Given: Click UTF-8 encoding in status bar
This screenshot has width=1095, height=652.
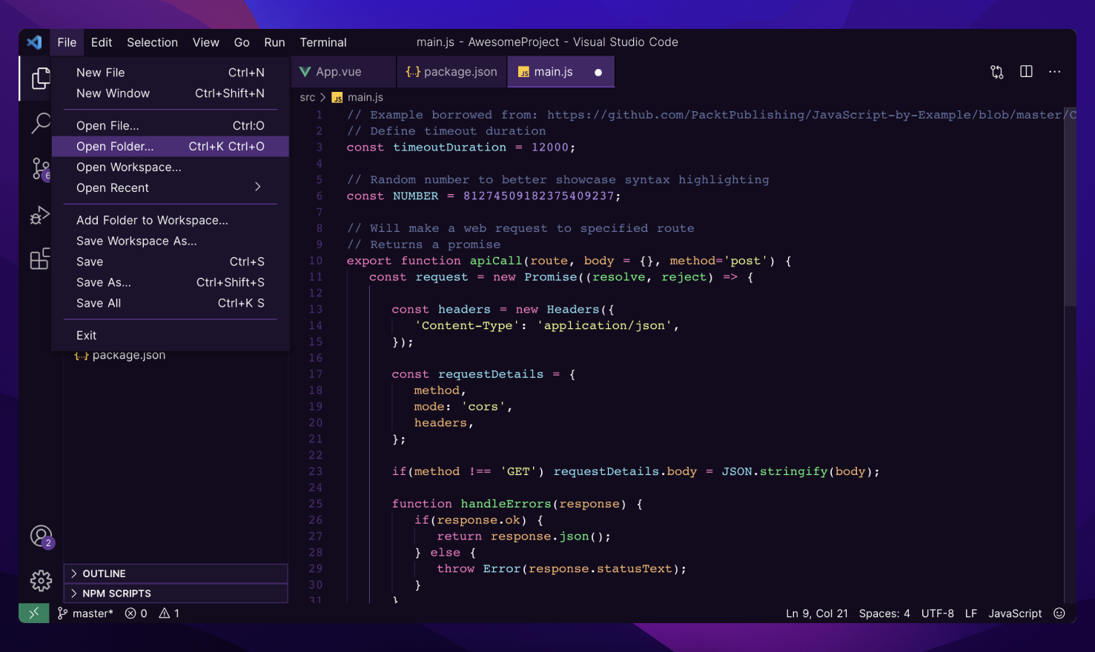Looking at the screenshot, I should click(x=937, y=613).
